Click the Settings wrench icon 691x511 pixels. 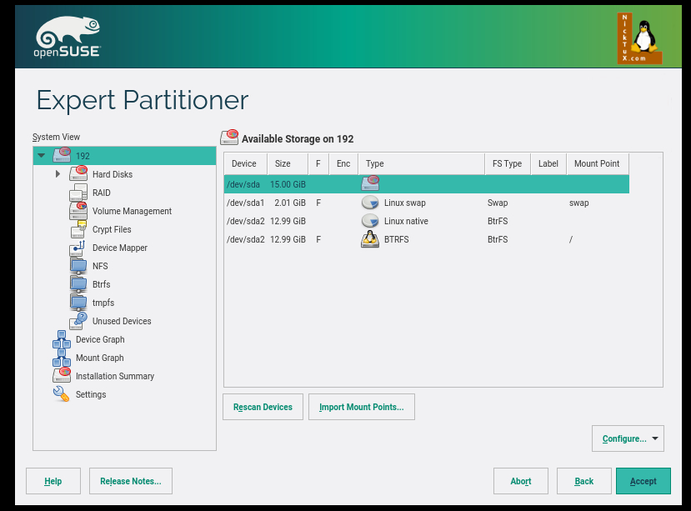click(62, 395)
